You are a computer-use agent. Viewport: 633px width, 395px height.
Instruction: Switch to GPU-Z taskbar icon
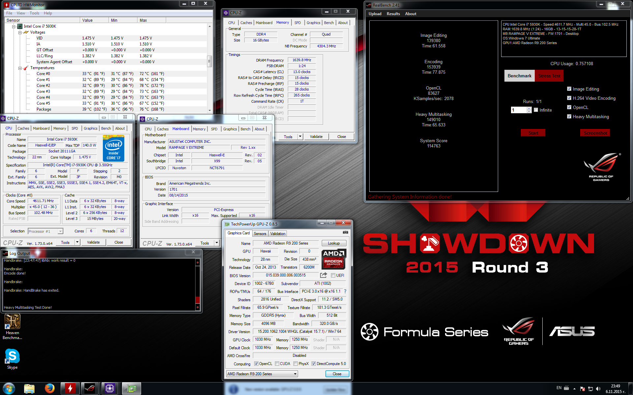[x=132, y=389]
